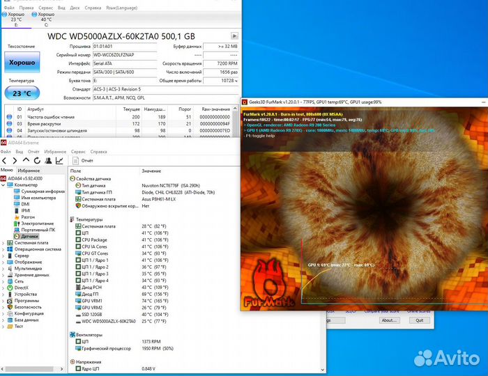Select Имя компьютера tree item
This screenshot has height=376, width=488.
point(35,198)
